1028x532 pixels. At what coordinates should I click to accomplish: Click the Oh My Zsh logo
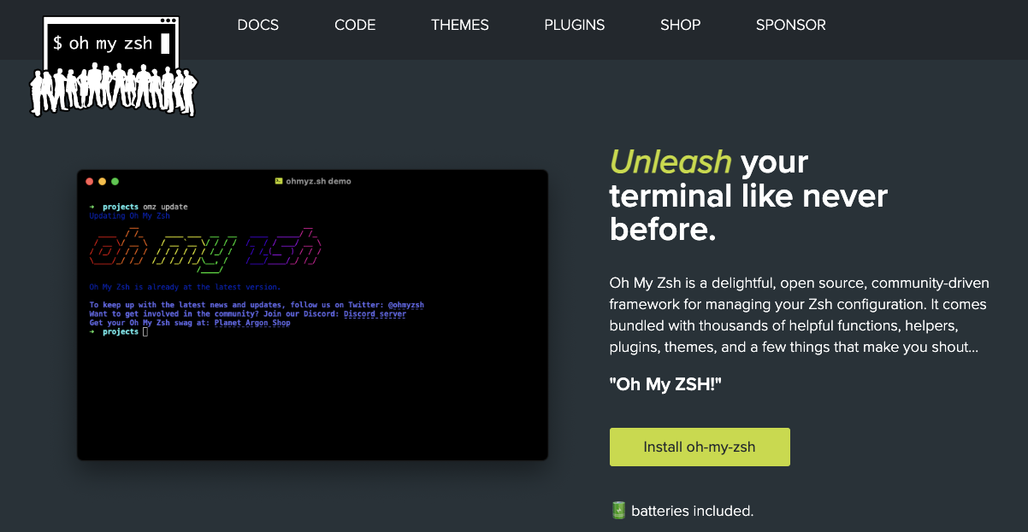(x=114, y=67)
